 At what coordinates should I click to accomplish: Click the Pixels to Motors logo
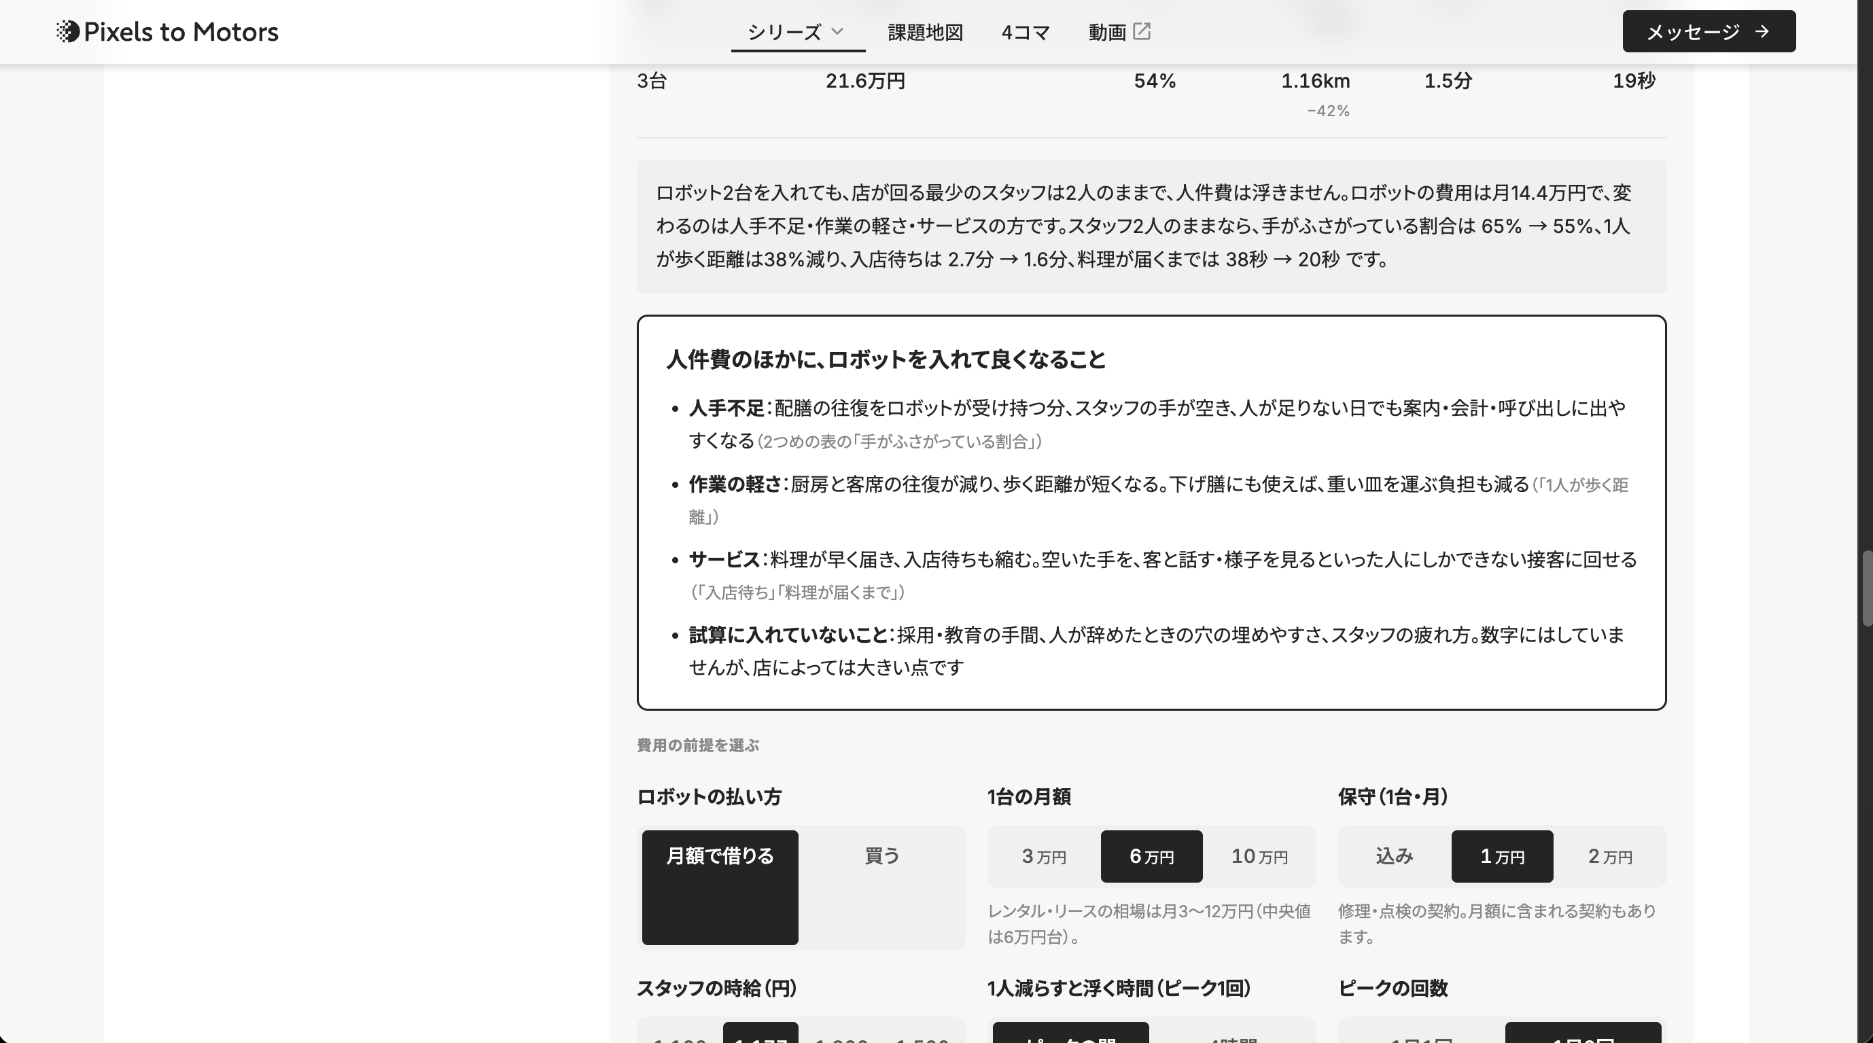pyautogui.click(x=167, y=32)
